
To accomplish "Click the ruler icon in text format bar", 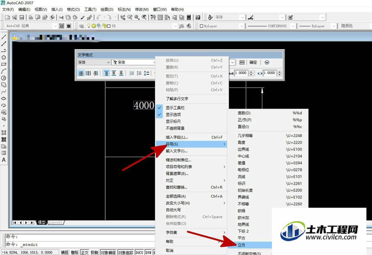I will coord(242,63).
